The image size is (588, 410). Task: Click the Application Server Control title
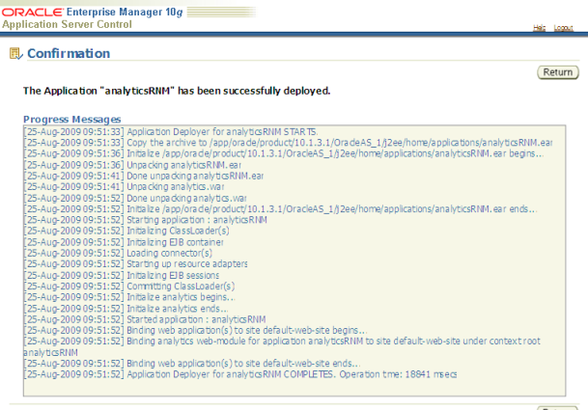tap(68, 24)
